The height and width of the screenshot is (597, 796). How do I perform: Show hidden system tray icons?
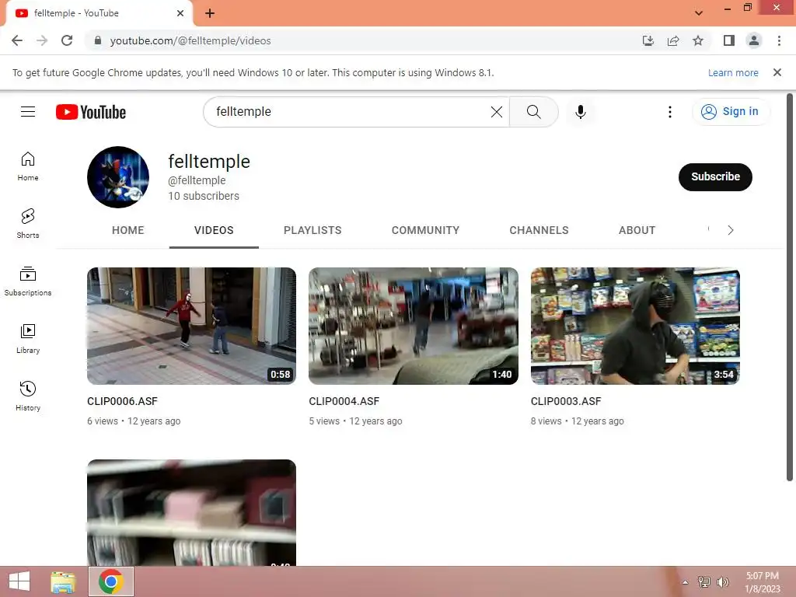pyautogui.click(x=685, y=582)
